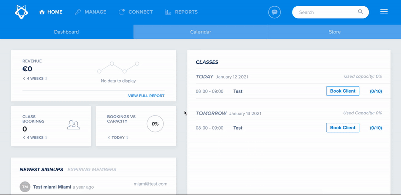Step bookings vs capacity back from Today

coord(109,138)
